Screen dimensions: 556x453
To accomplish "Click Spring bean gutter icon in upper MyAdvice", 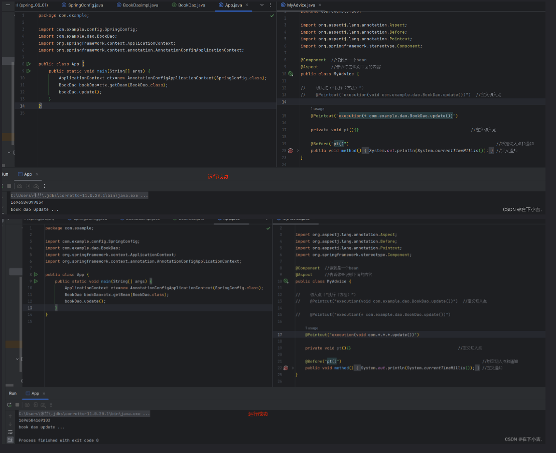I will coord(291,74).
